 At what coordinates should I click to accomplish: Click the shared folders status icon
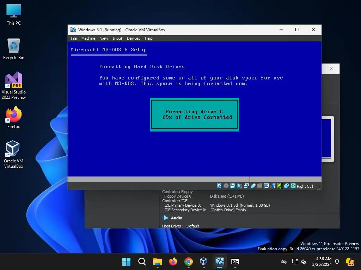[259, 186]
